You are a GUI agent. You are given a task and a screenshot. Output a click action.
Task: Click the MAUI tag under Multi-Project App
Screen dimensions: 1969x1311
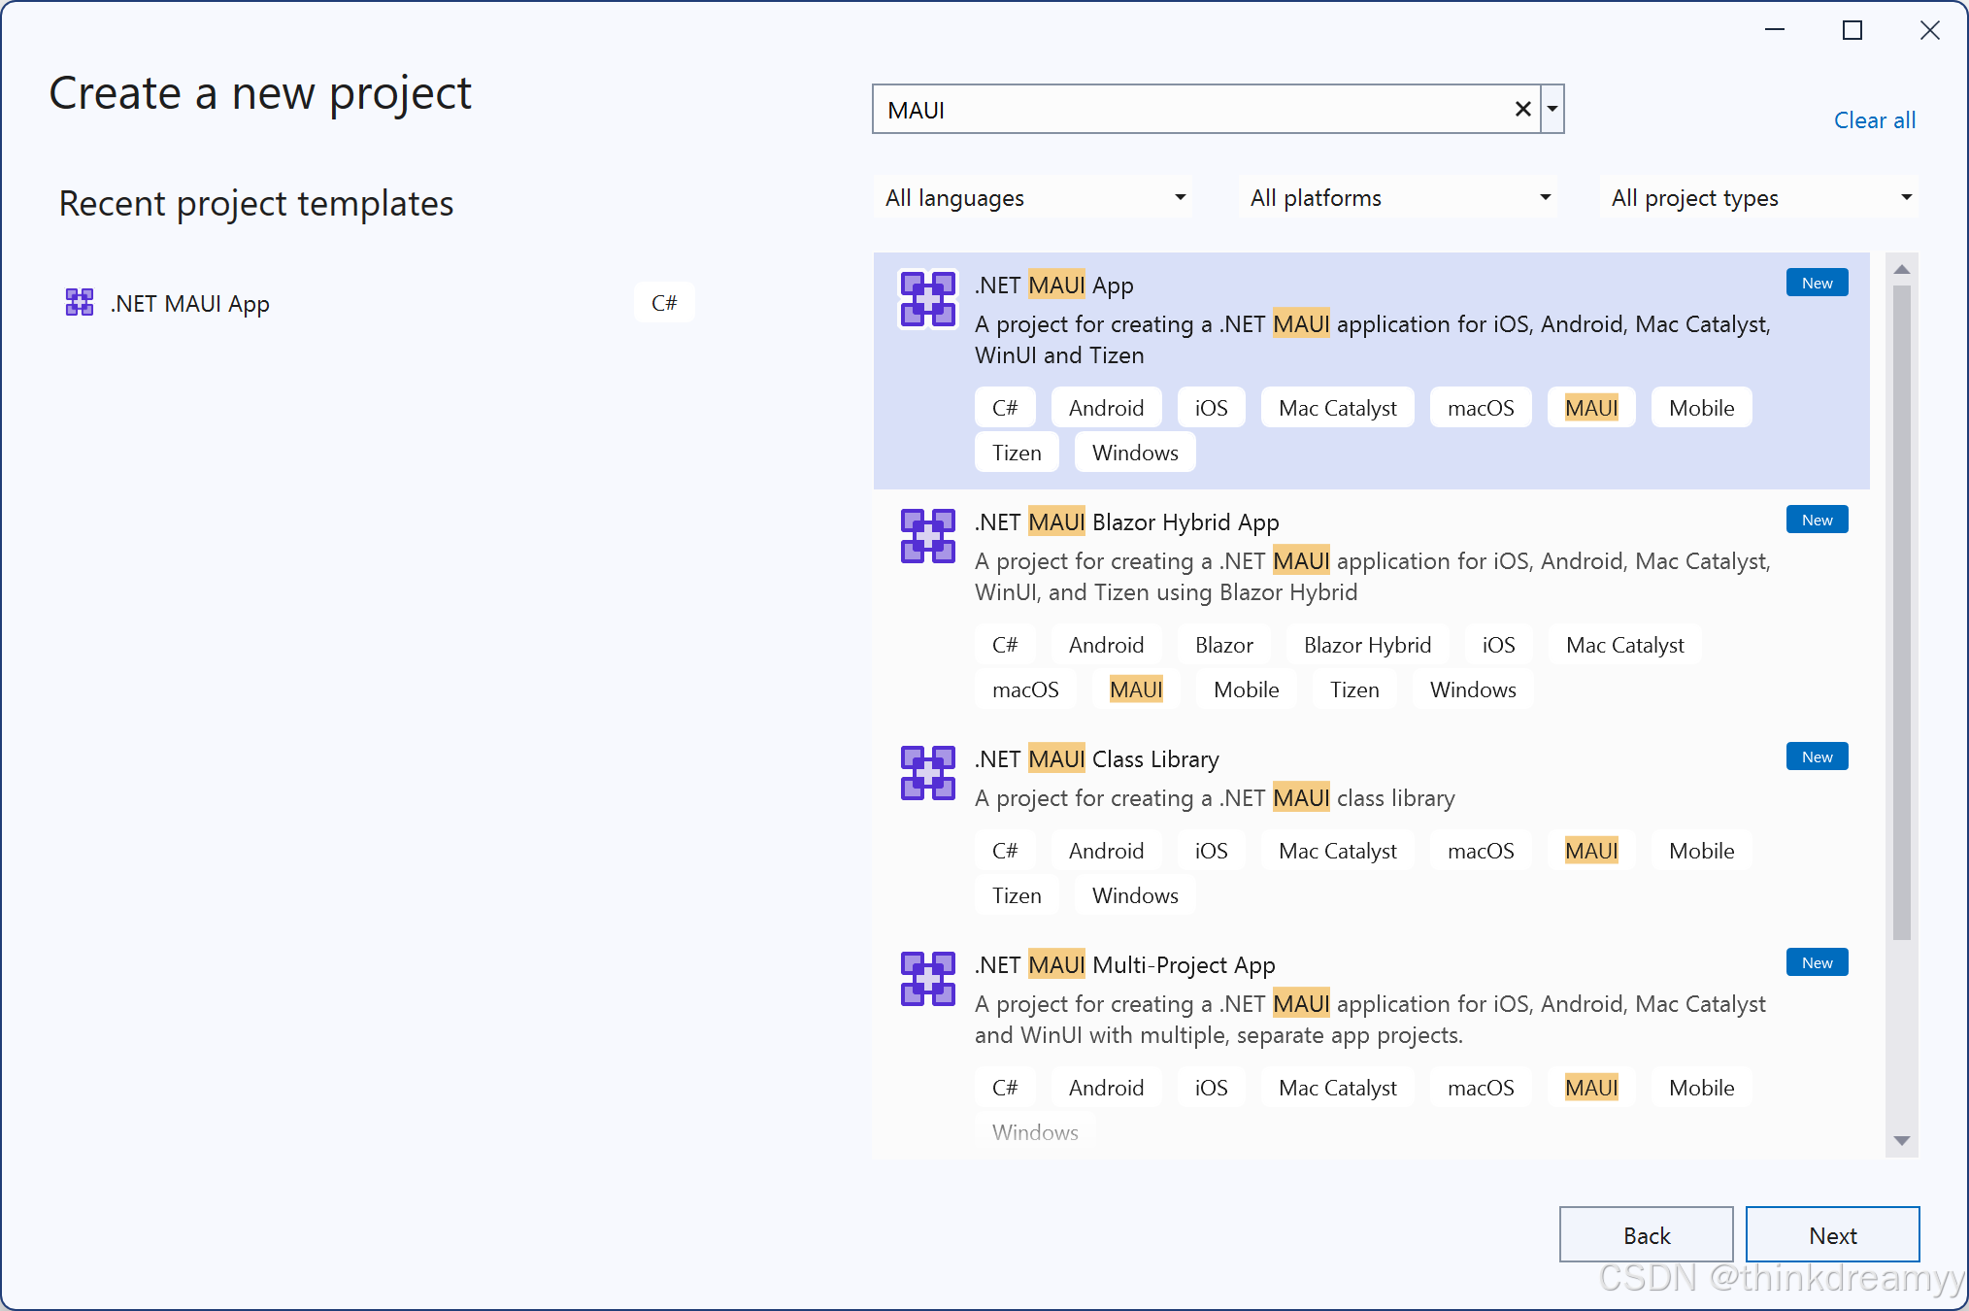[x=1591, y=1088]
